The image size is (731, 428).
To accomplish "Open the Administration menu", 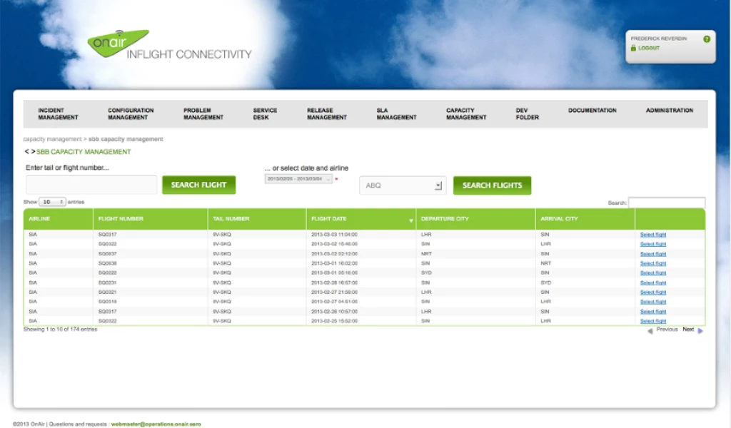I will pyautogui.click(x=669, y=111).
